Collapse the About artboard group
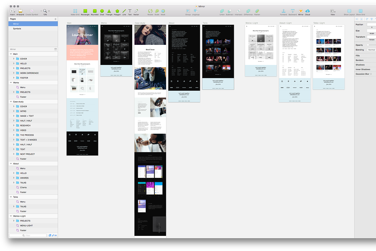 [x=11, y=163]
